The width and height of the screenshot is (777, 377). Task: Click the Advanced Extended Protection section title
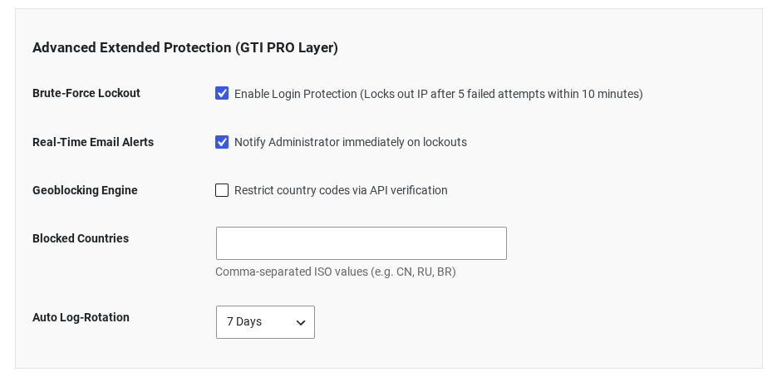click(185, 47)
